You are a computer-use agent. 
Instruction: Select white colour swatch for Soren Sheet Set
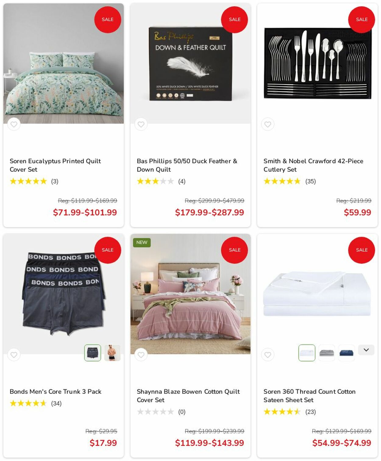[307, 353]
